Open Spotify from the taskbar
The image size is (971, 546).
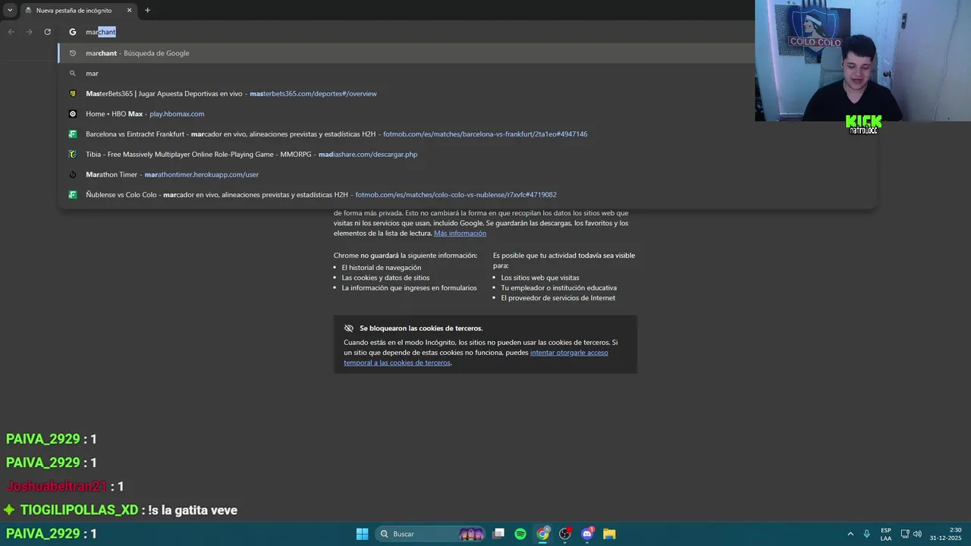click(x=520, y=534)
